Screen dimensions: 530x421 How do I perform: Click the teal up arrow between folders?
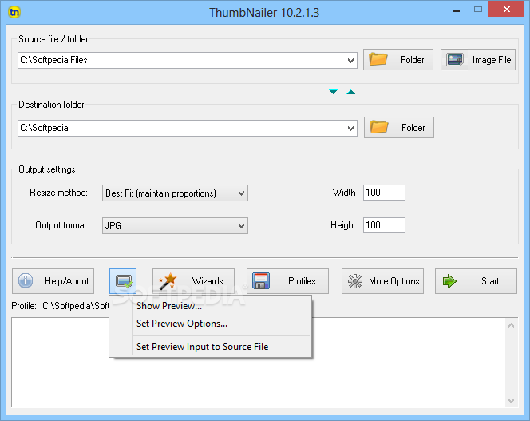tap(351, 92)
